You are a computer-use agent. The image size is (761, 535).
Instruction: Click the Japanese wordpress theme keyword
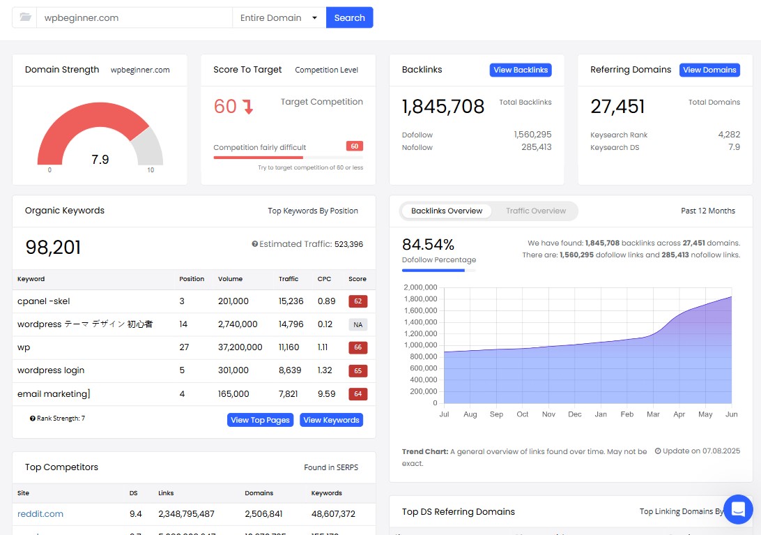(85, 324)
